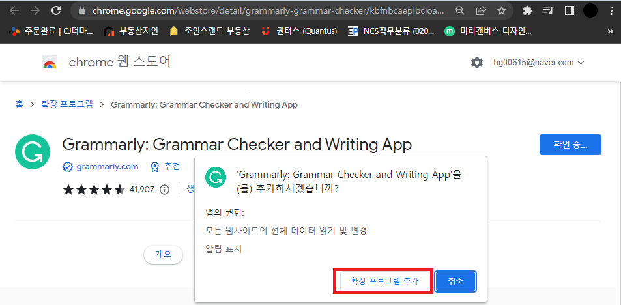Open the Chrome profile avatar
The width and height of the screenshot is (621, 305).
click(x=590, y=10)
